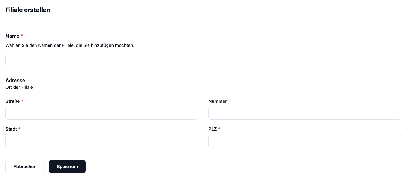Click the Ort der Filiale subtitle
Viewport: 407px width, 183px height.
pyautogui.click(x=19, y=87)
